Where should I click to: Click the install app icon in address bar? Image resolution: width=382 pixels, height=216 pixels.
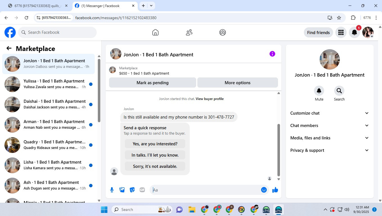tap(330, 18)
